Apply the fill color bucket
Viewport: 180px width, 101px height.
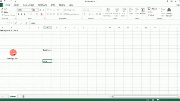tap(37, 14)
